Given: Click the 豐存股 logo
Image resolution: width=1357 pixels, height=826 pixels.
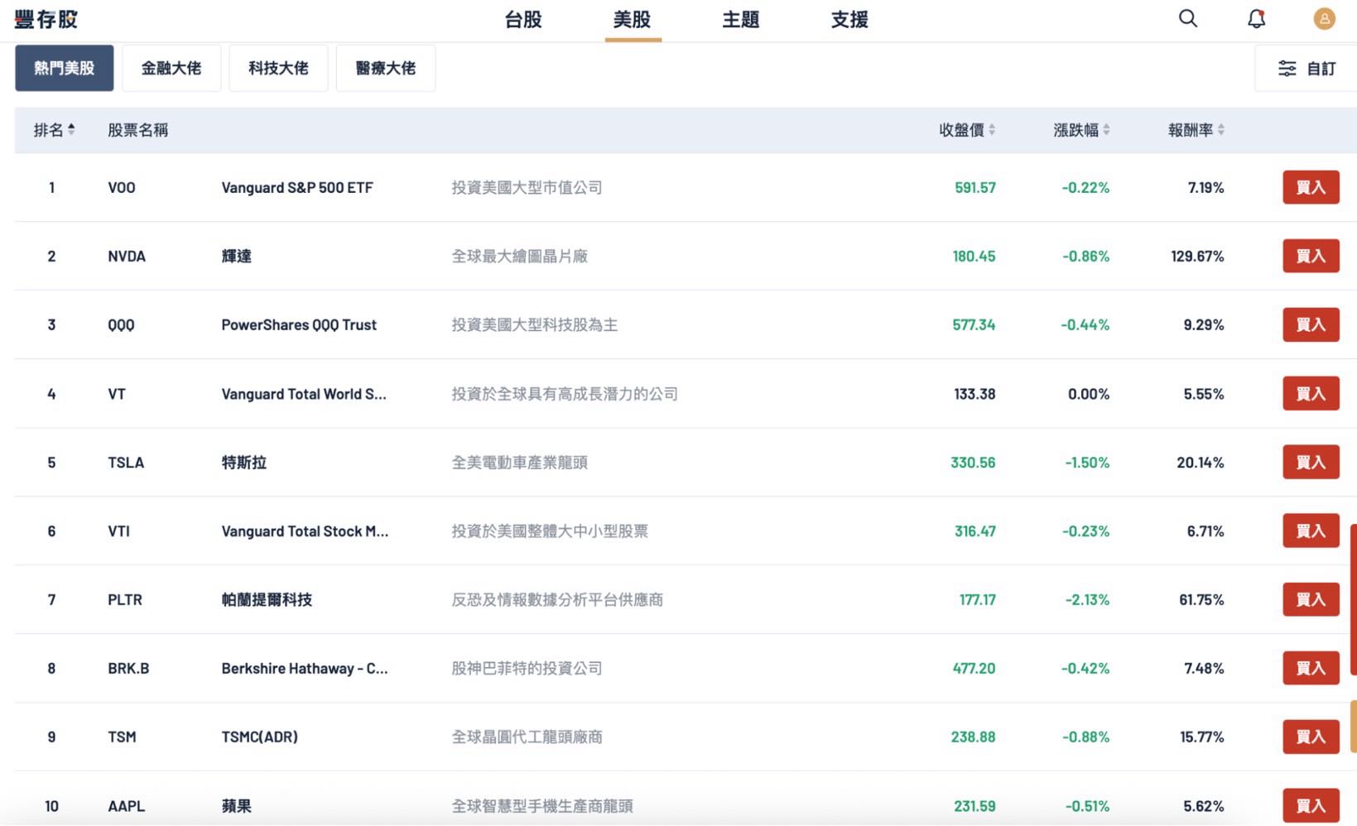Looking at the screenshot, I should click(46, 19).
